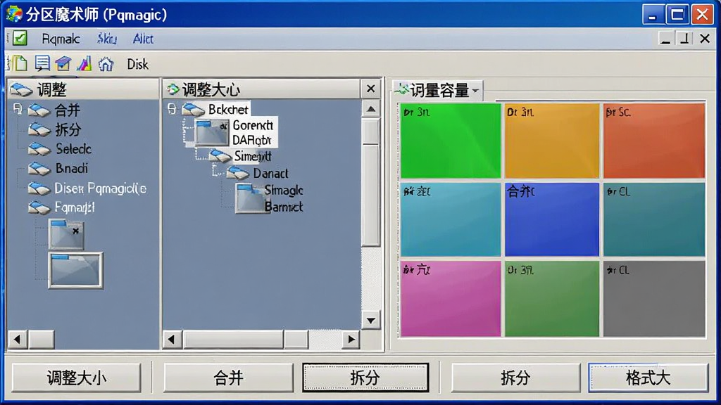721x405 pixels.
Task: Select Danact in the middle tree
Action: pyautogui.click(x=271, y=174)
